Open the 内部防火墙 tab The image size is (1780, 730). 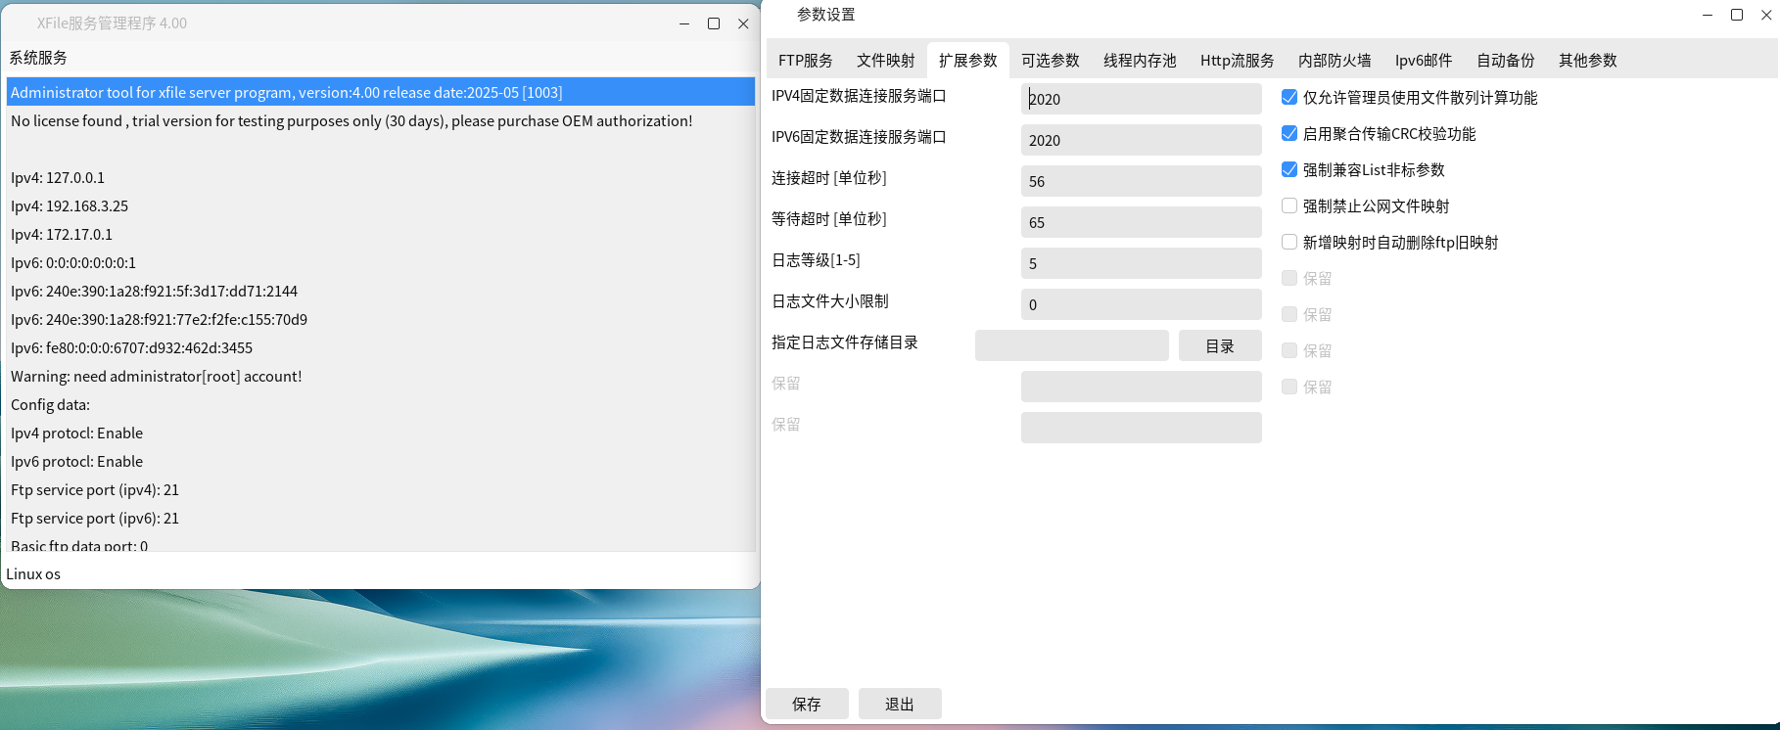[x=1334, y=61]
